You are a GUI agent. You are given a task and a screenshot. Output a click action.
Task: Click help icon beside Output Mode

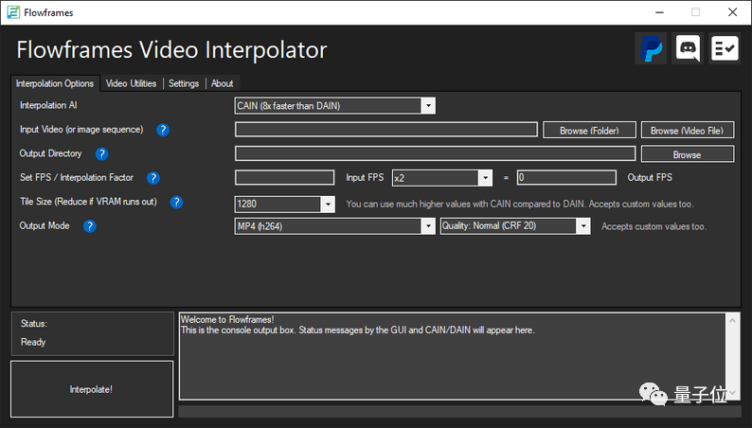tap(90, 226)
